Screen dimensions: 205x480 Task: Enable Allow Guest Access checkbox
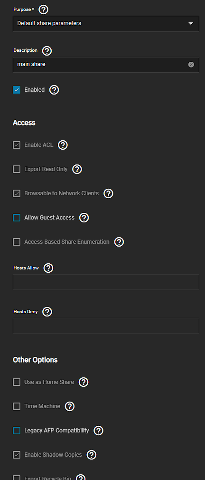point(17,218)
